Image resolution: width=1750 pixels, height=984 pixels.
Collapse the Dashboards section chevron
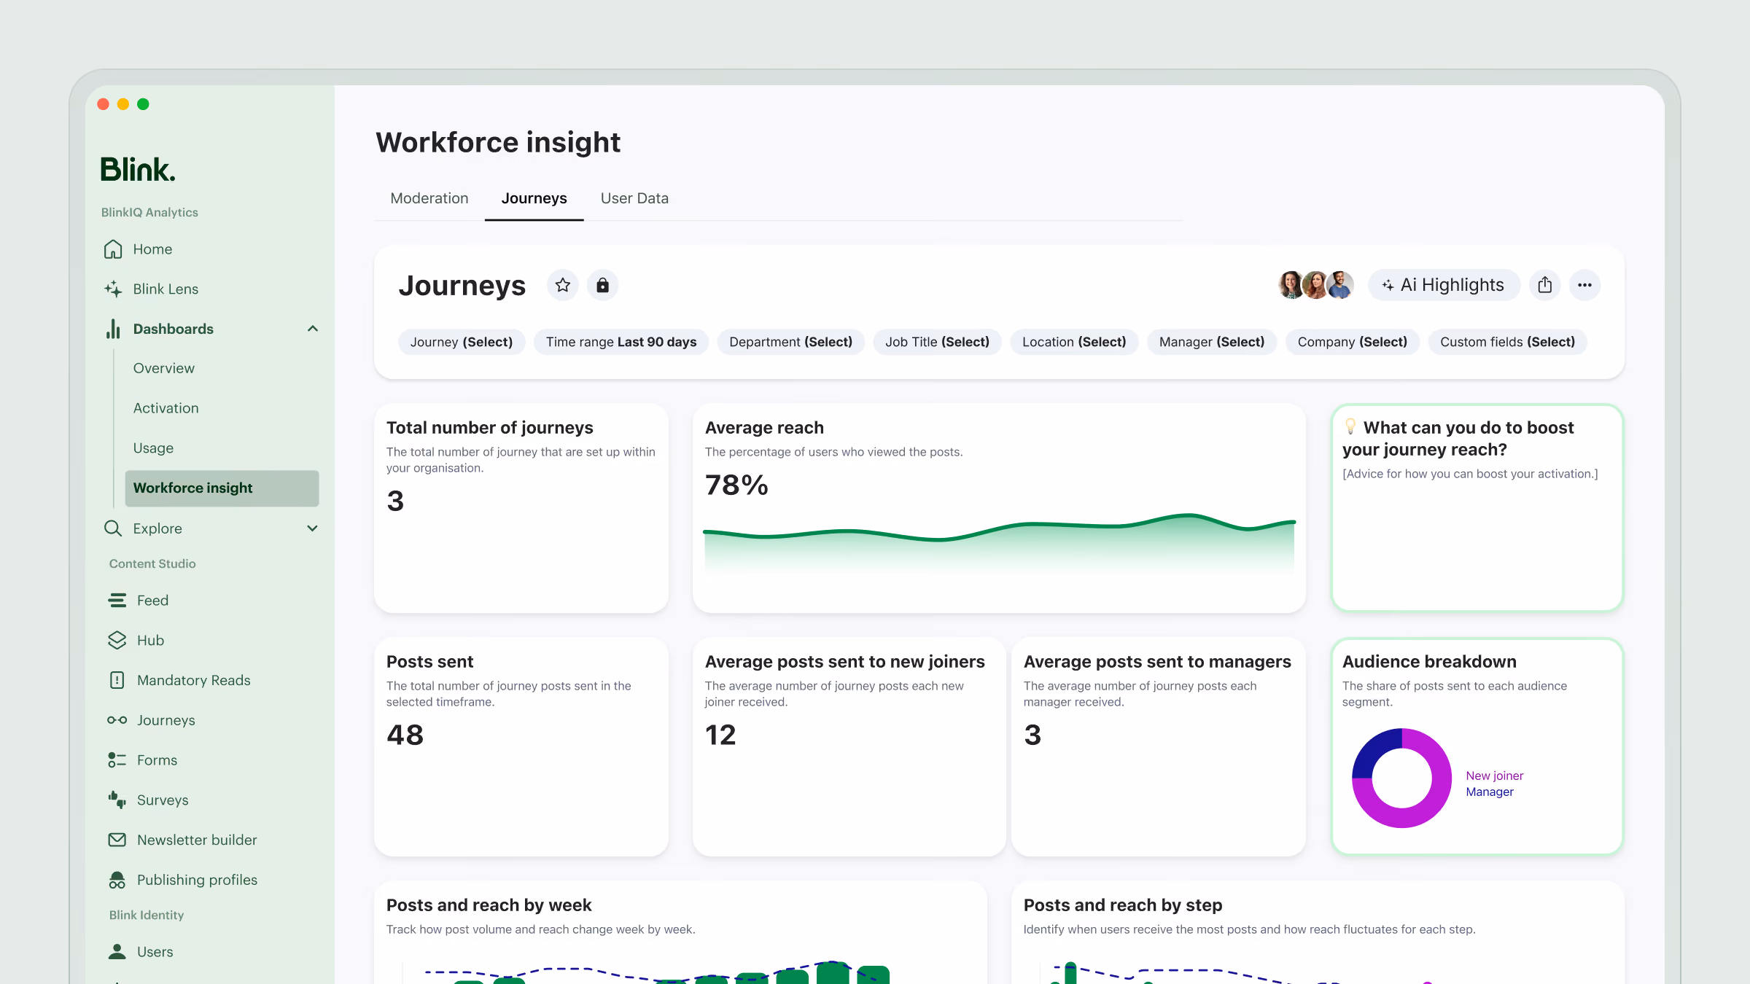pos(313,329)
